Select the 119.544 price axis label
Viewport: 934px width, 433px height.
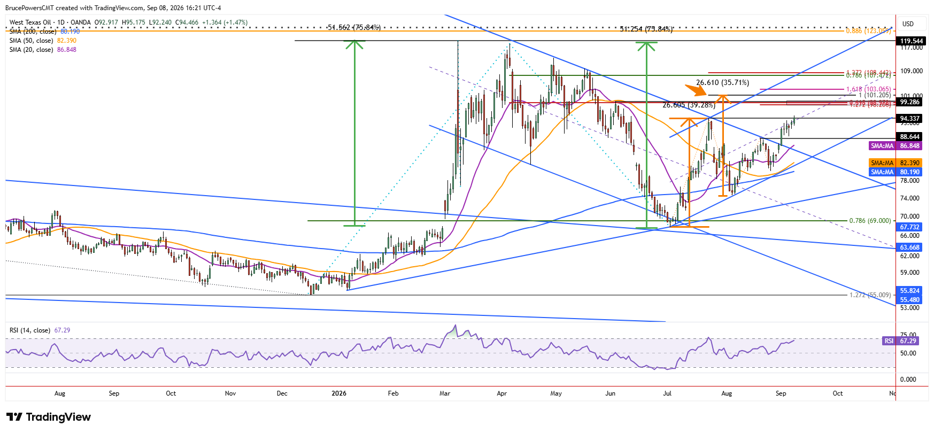(x=910, y=41)
